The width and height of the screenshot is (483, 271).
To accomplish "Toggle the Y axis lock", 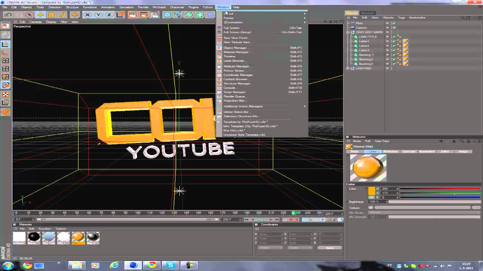I will click(98, 15).
